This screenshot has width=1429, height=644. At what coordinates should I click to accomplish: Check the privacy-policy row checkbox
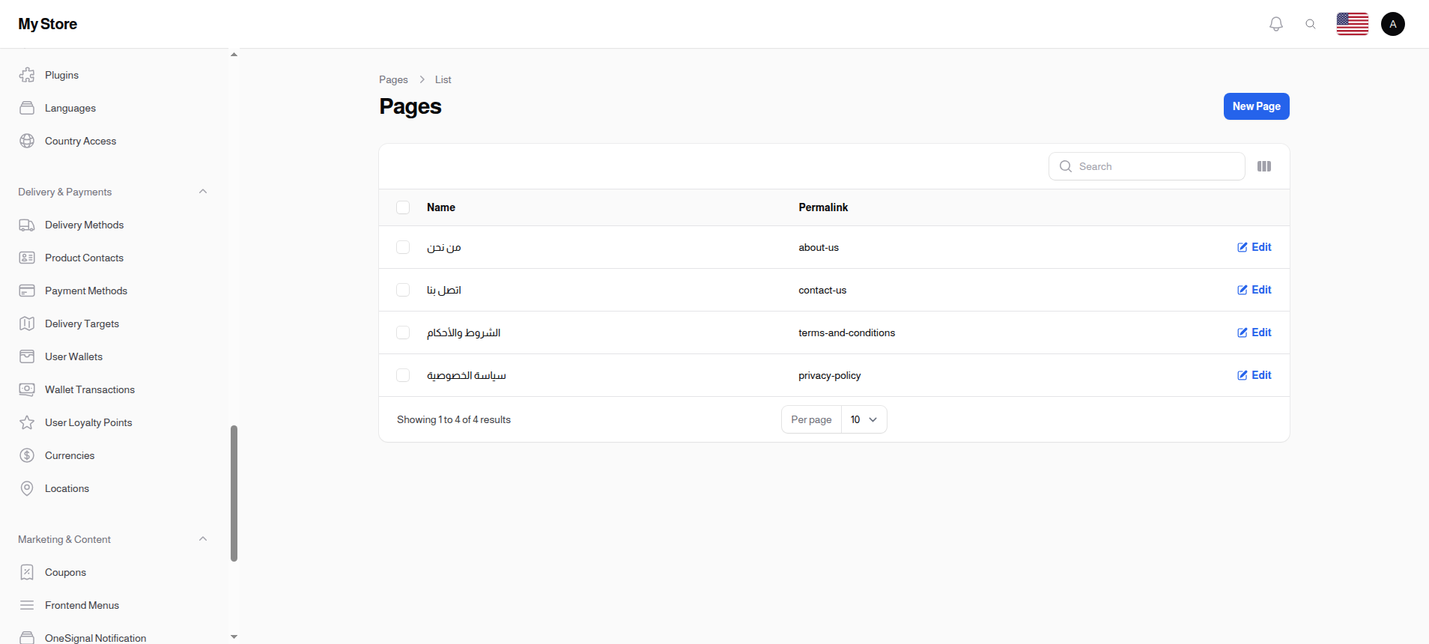[x=403, y=375]
